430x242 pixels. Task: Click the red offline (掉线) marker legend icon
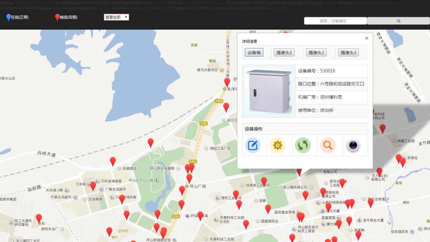(57, 17)
